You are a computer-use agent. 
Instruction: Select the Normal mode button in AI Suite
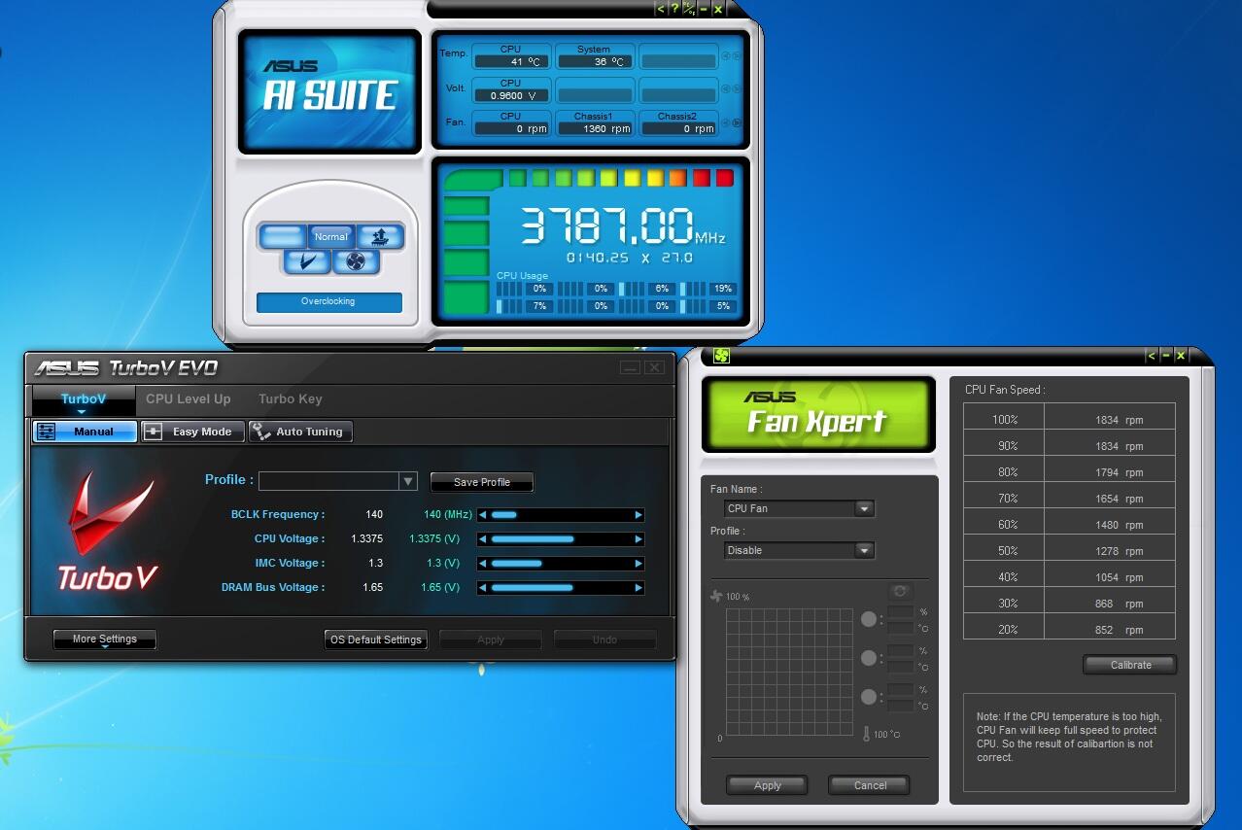330,236
